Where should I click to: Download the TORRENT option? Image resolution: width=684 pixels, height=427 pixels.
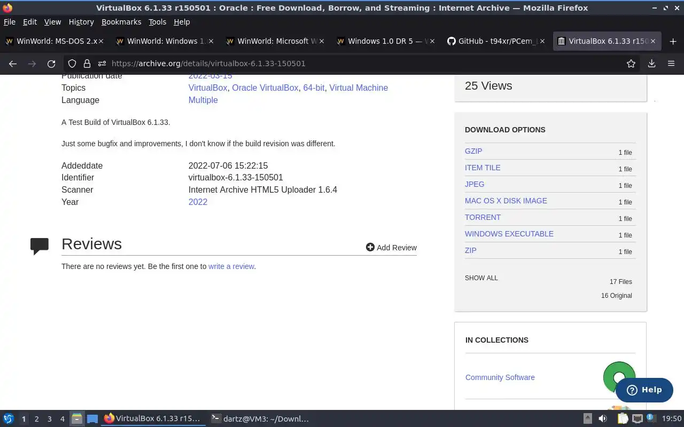(483, 217)
